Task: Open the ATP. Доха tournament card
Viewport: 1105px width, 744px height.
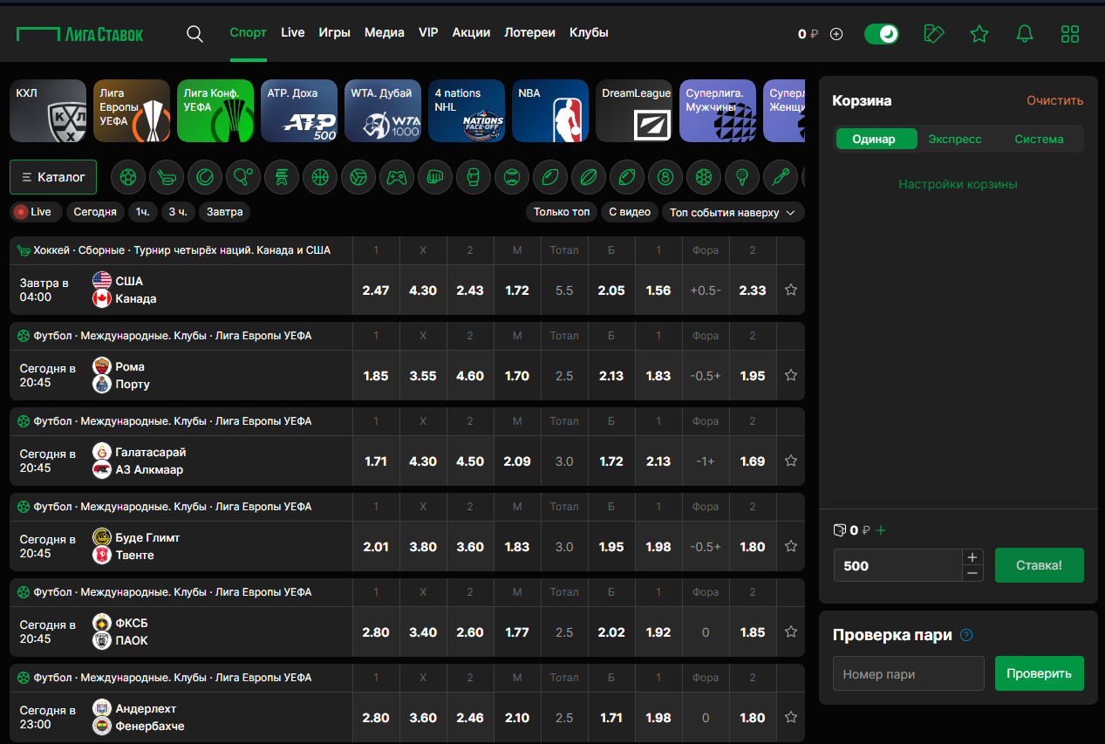Action: 299,111
